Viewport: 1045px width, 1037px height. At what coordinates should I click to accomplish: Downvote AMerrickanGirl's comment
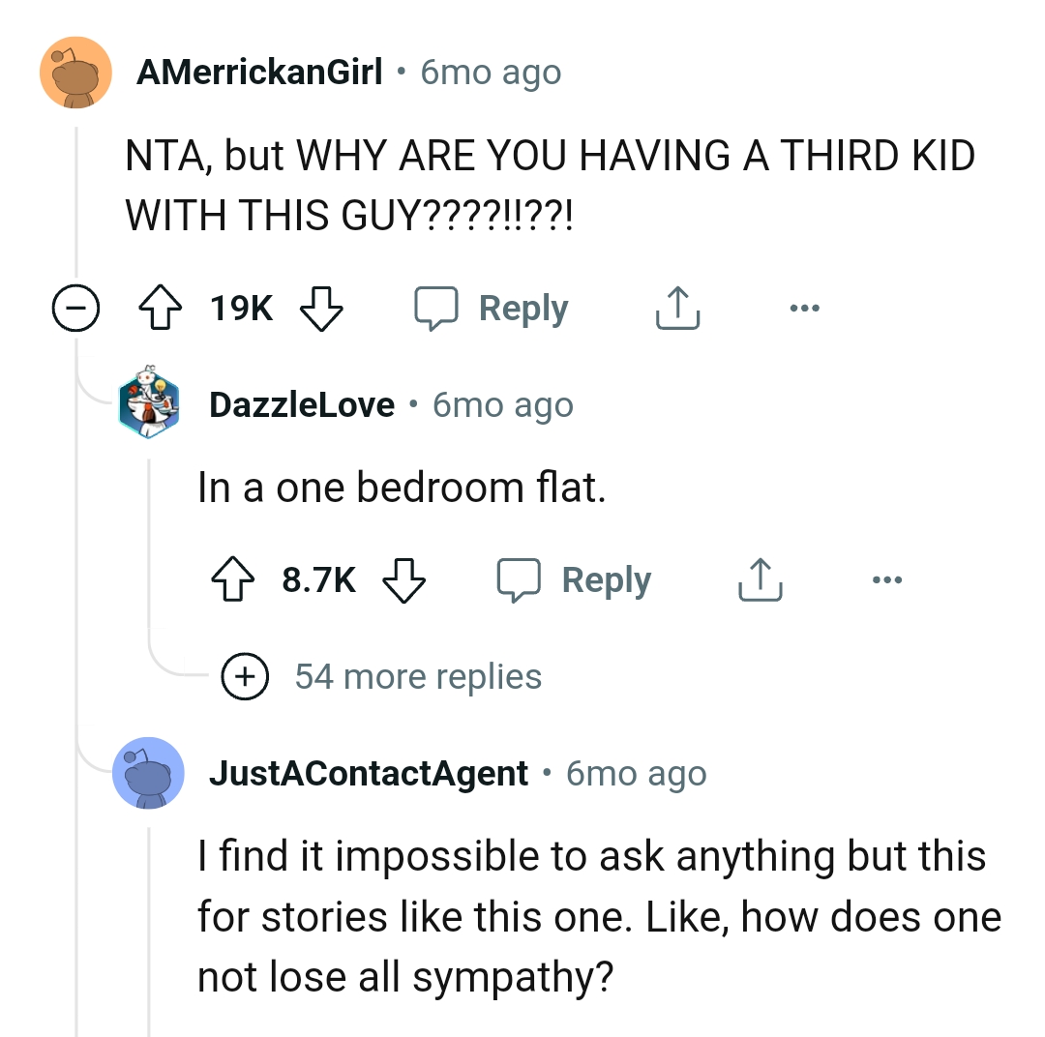320,310
